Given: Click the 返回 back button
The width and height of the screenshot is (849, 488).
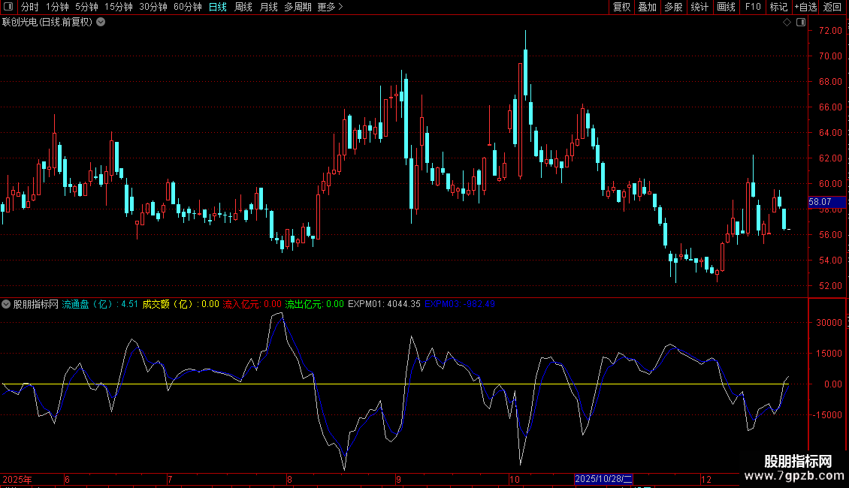Looking at the screenshot, I should click(832, 7).
